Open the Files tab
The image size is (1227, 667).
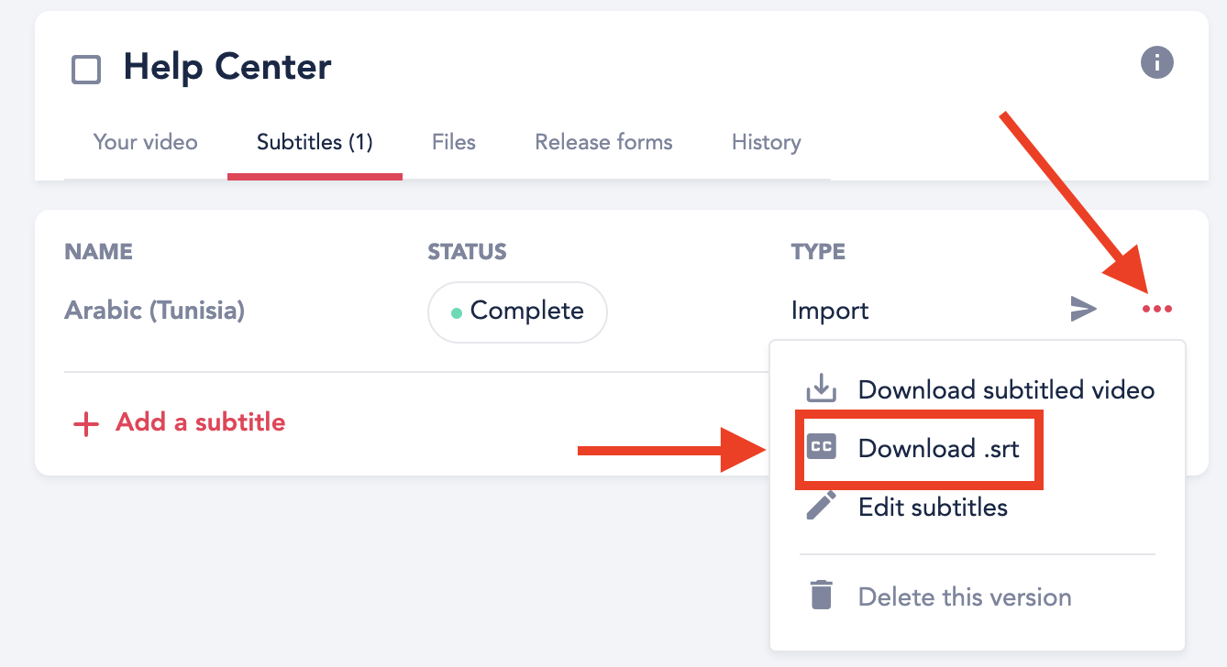click(x=453, y=142)
